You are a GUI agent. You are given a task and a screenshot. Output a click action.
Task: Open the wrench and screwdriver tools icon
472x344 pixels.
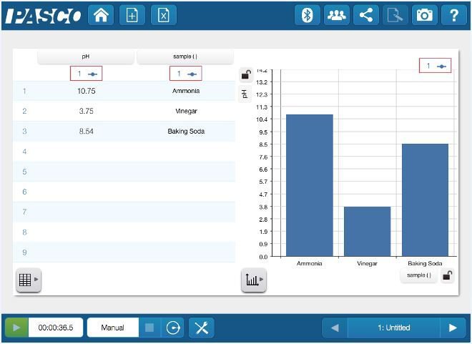(x=202, y=328)
